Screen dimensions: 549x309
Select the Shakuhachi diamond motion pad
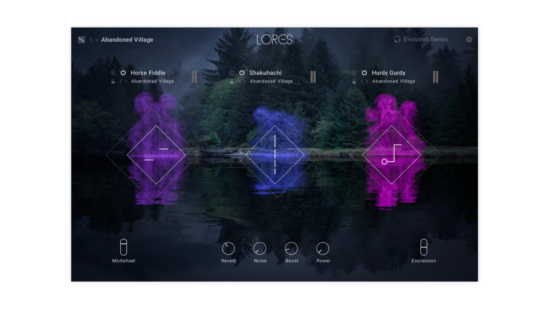click(x=275, y=155)
